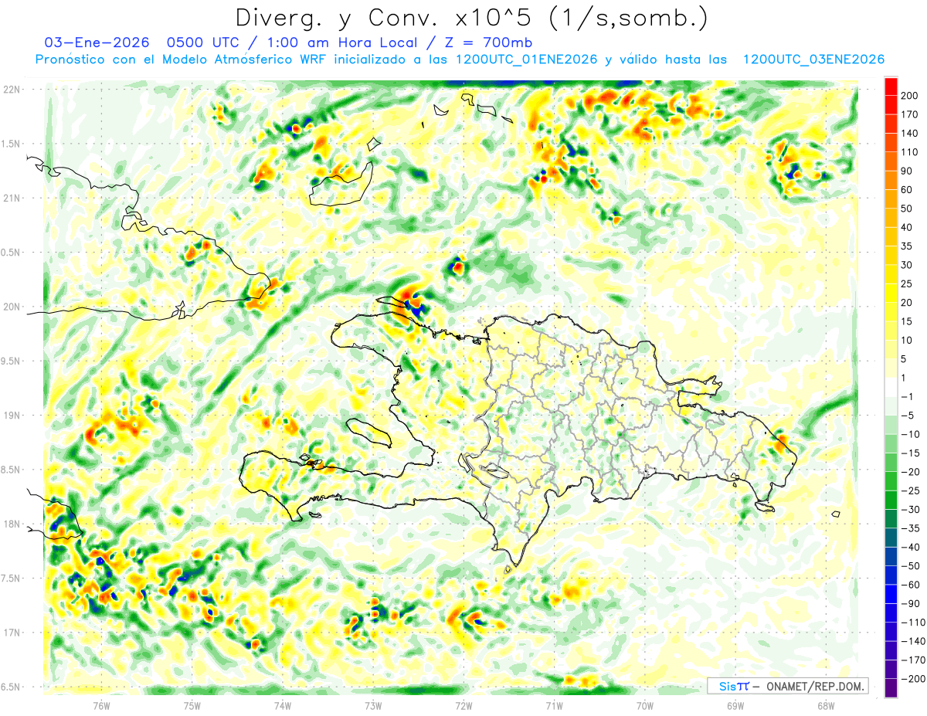Click the positive 90 color scale value
Image resolution: width=927 pixels, height=716 pixels.
(x=906, y=171)
